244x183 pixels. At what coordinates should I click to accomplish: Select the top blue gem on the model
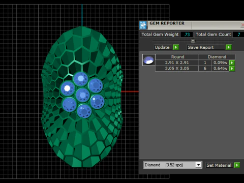tap(81, 79)
